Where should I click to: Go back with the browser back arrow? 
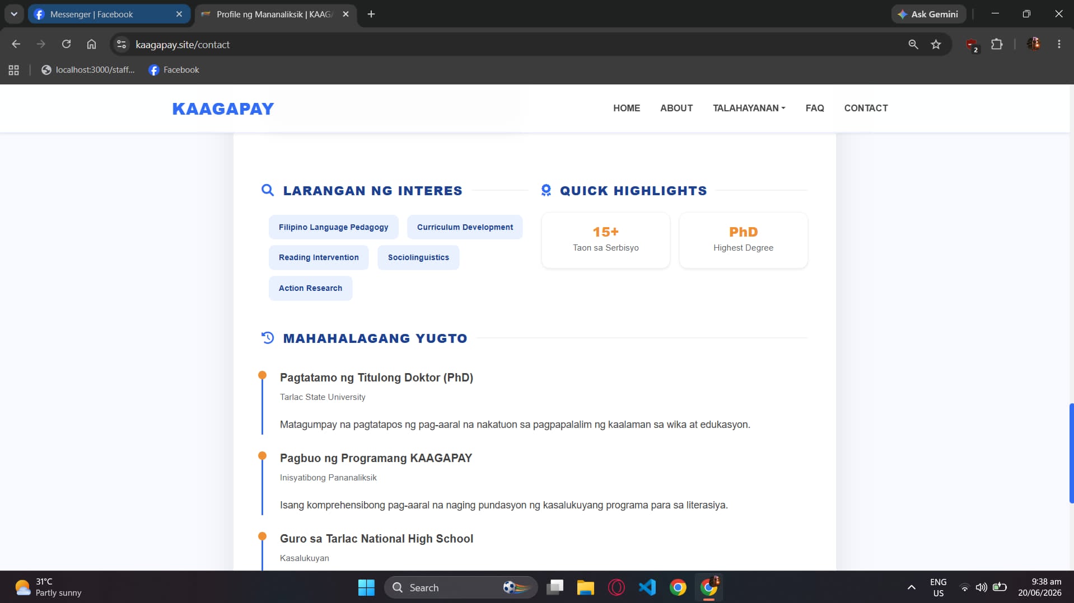[x=16, y=44]
